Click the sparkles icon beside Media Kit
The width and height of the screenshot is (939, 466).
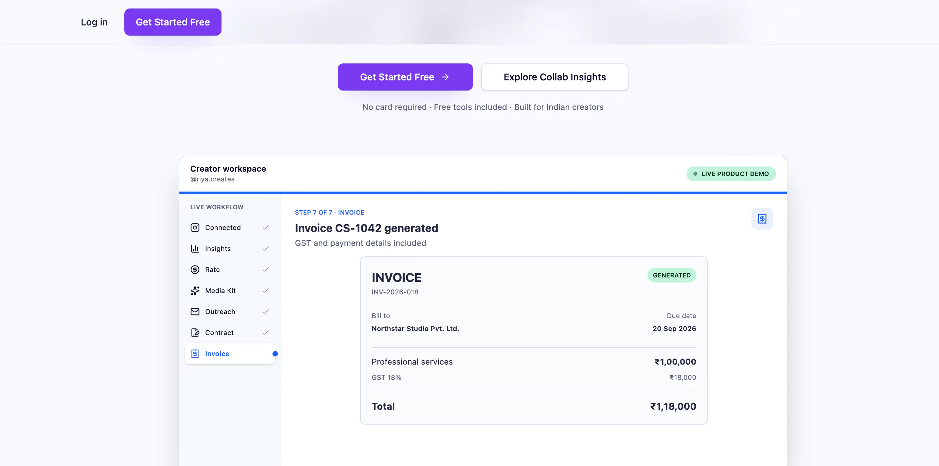(x=195, y=291)
